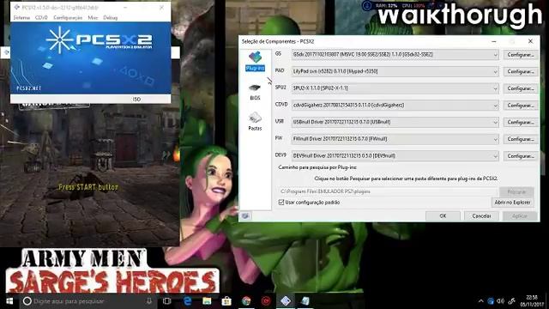Open the red circular app in taskbar
549x309 pixels.
(x=266, y=301)
